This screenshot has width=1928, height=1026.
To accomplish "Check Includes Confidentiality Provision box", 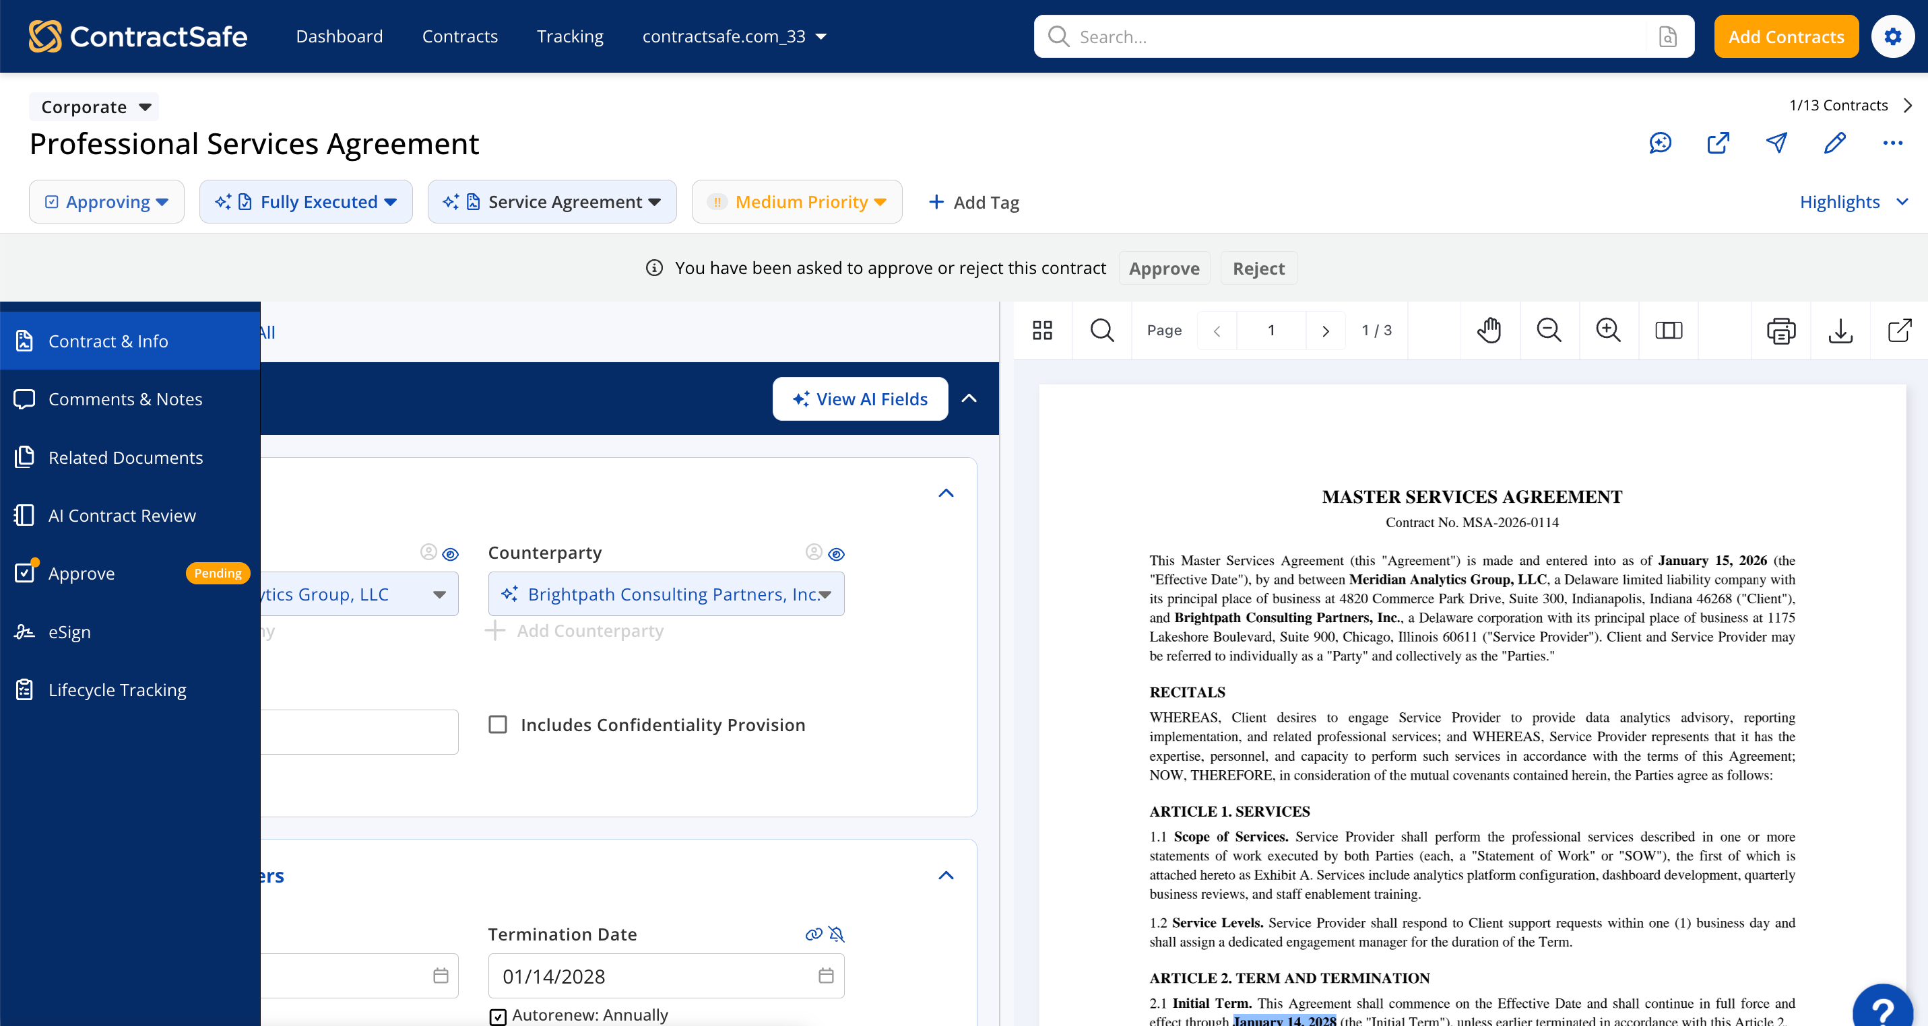I will [497, 724].
